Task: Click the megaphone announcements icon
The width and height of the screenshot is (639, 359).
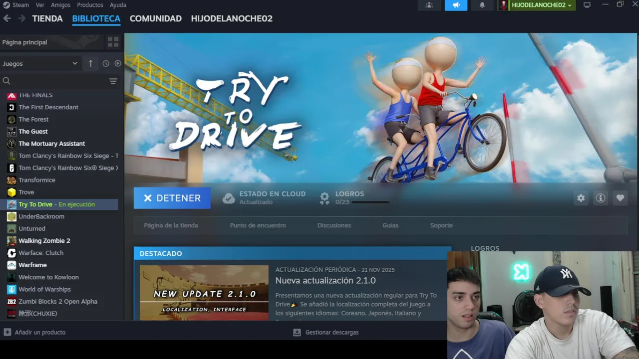Action: point(456,5)
